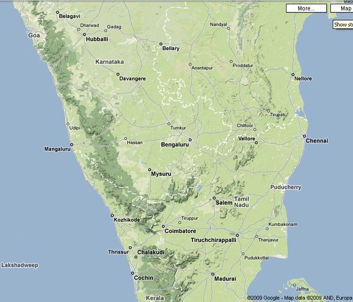Select the Lakshadweep label in the sea
The height and width of the screenshot is (302, 353).
pos(19,266)
